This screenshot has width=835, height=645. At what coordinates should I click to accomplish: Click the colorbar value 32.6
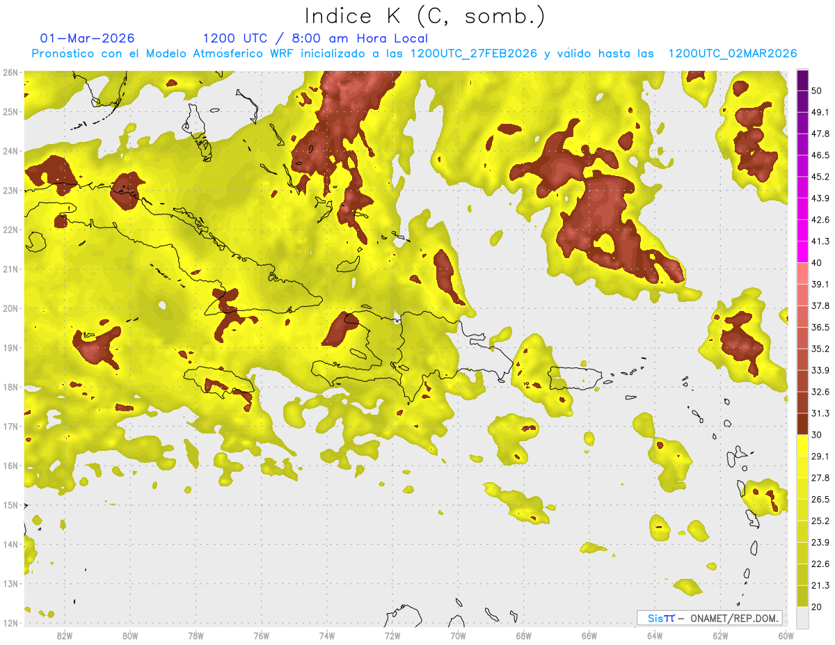click(x=820, y=392)
